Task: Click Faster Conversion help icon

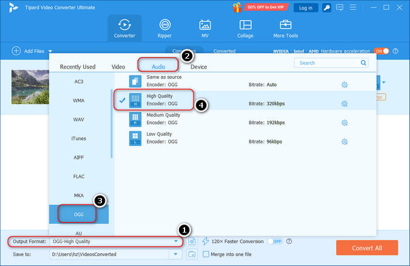Action: coord(289,241)
